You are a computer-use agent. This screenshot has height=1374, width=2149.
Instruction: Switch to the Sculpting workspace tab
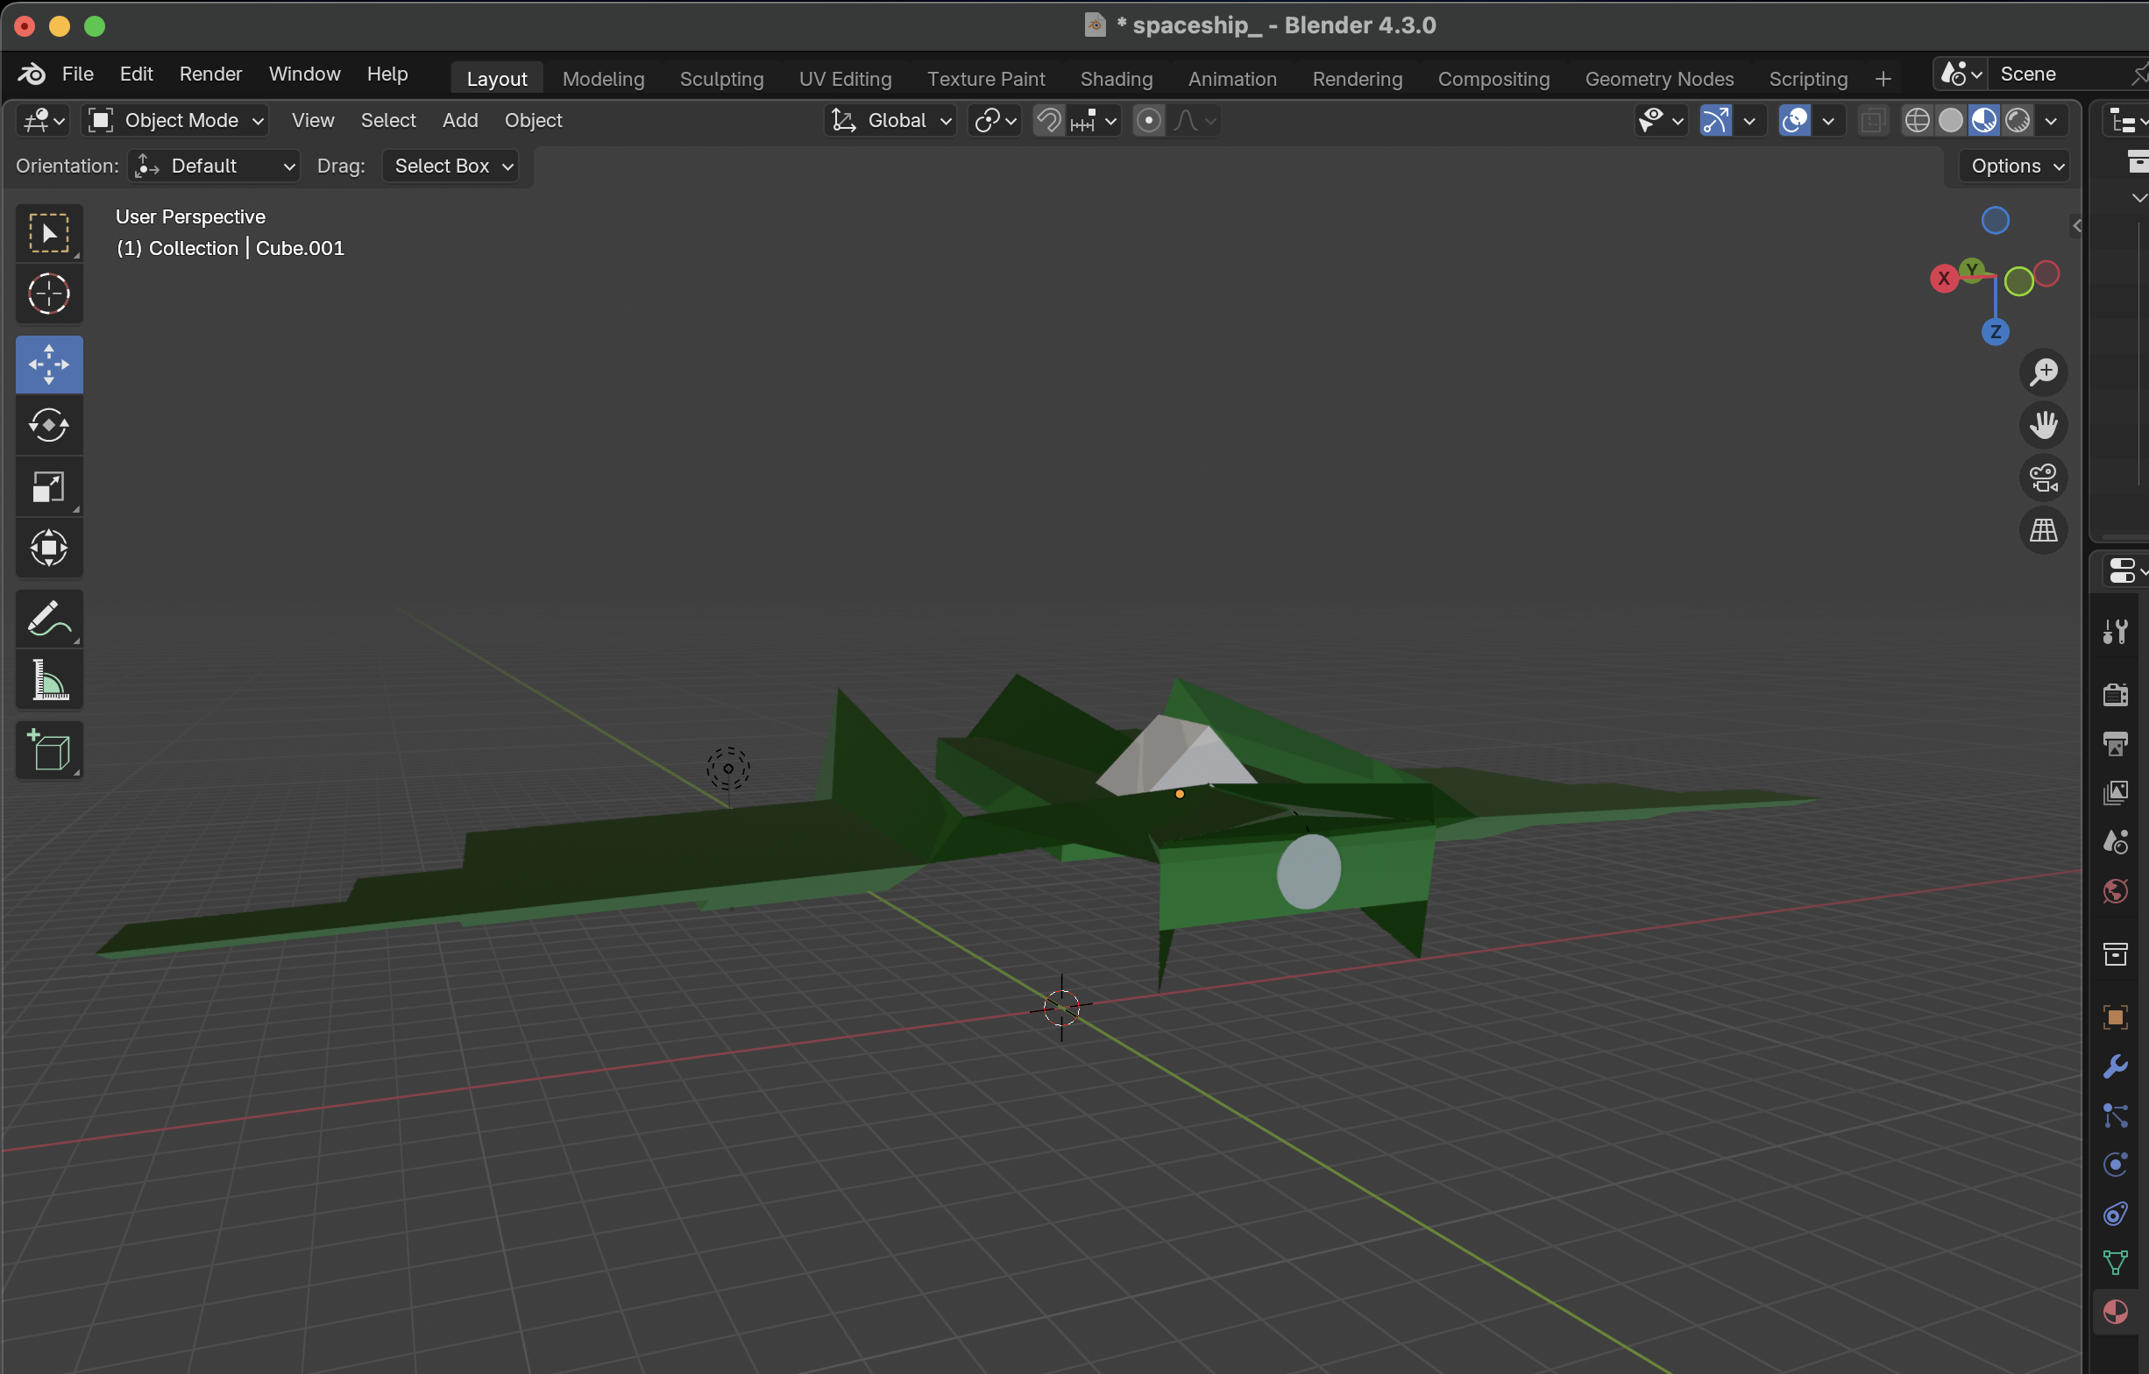(721, 79)
